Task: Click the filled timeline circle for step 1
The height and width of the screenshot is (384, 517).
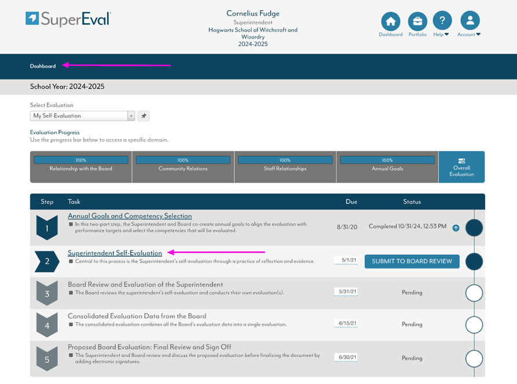Action: [x=474, y=228]
